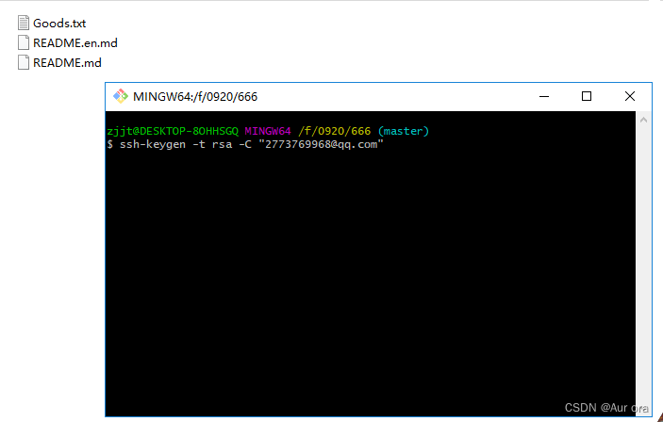
Task: Click the (master) branch label in prompt
Action: tap(404, 131)
